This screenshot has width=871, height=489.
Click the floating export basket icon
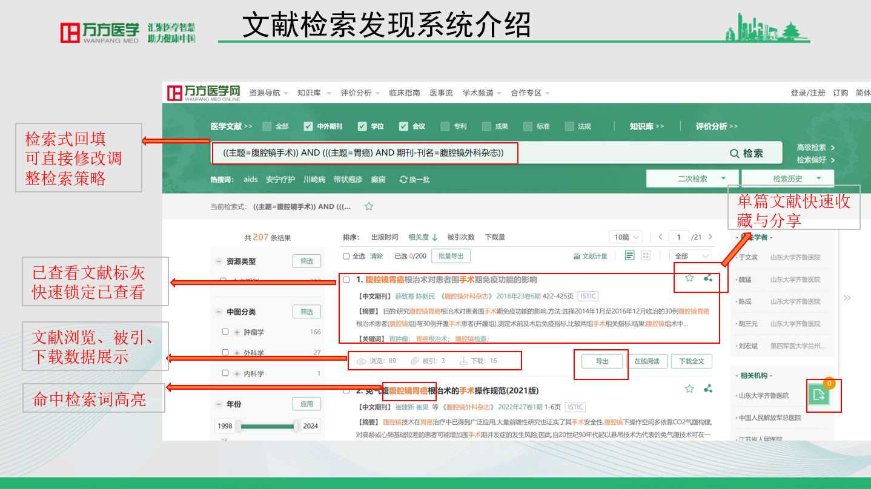point(819,395)
